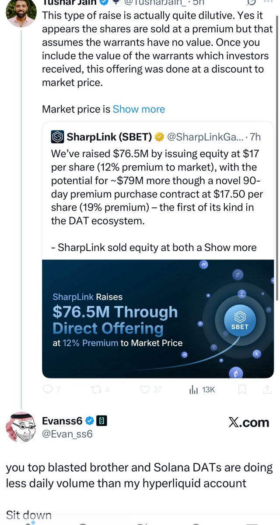280x525 pixels.
Task: Bookmark the Tushar Jain post
Action: (243, 389)
